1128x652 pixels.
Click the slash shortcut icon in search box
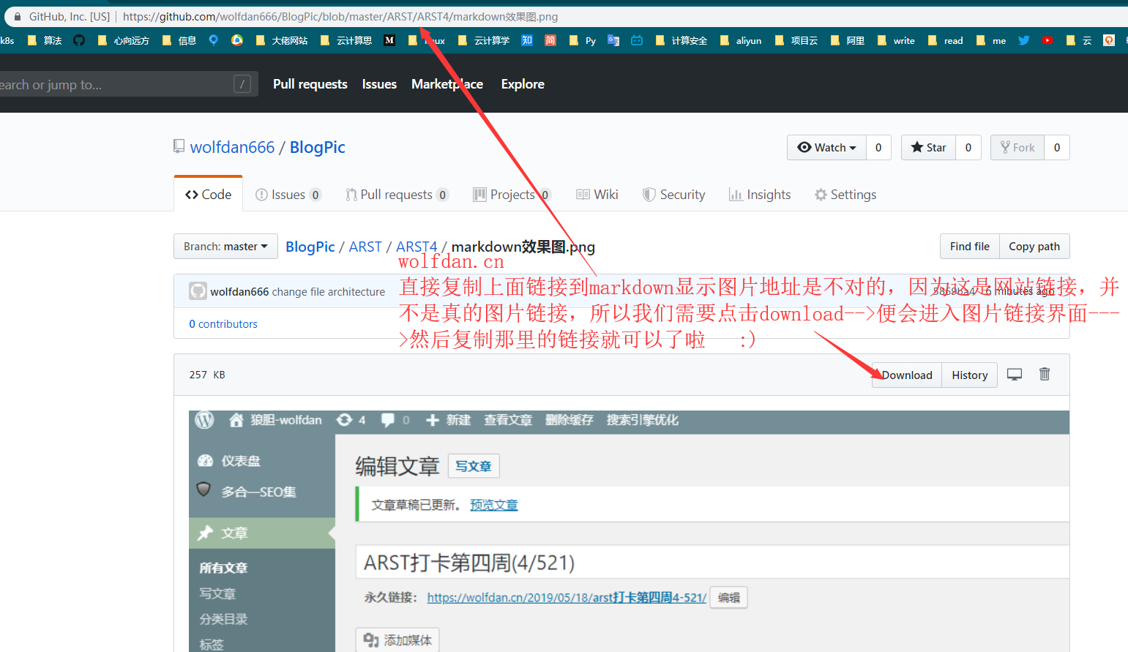(x=242, y=84)
